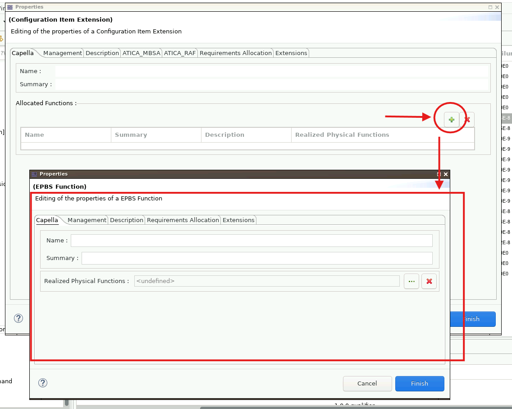This screenshot has height=409, width=512.
Task: Open Extensions tab in Configuration Item Extension
Action: tap(291, 53)
